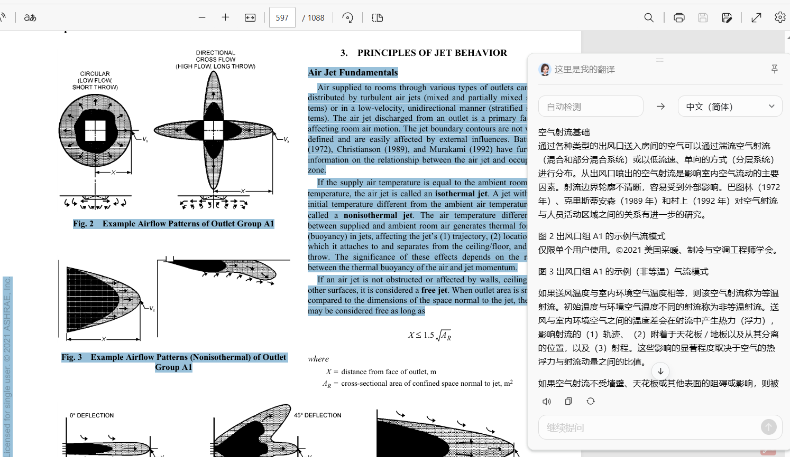Open the 中文（简体） target language dropdown
This screenshot has width=790, height=457.
730,107
